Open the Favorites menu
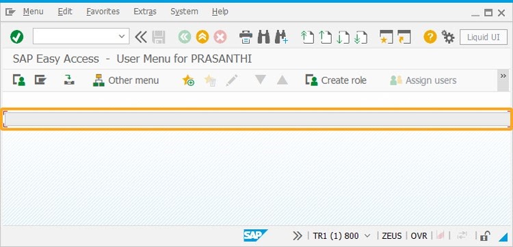This screenshot has height=247, width=513. pos(103,12)
